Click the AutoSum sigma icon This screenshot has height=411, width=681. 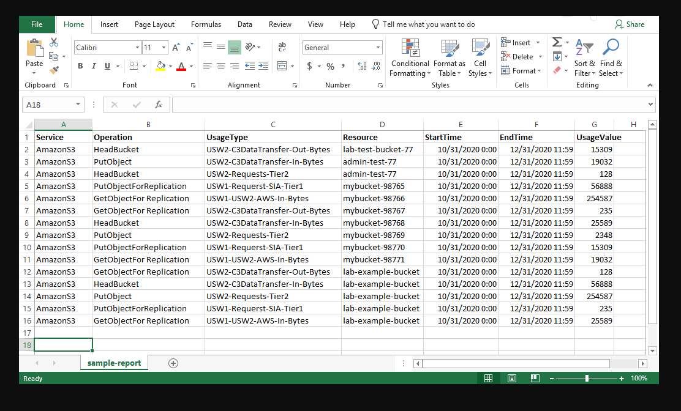557,42
